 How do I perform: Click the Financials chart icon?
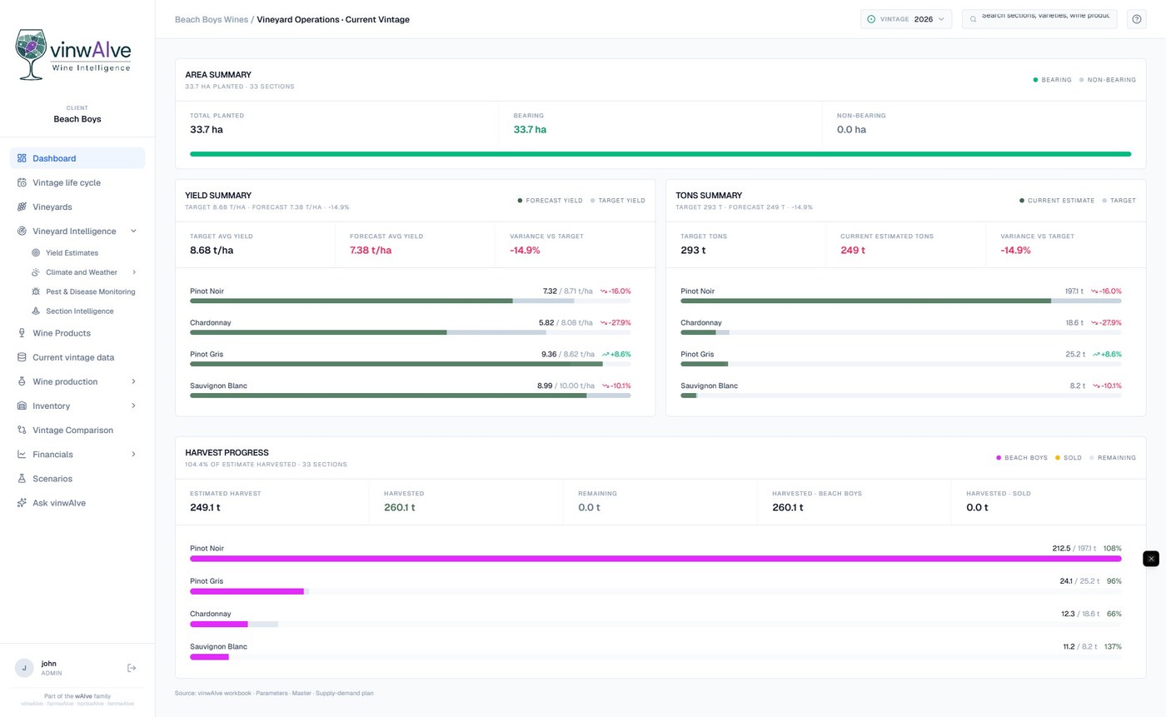pos(22,454)
